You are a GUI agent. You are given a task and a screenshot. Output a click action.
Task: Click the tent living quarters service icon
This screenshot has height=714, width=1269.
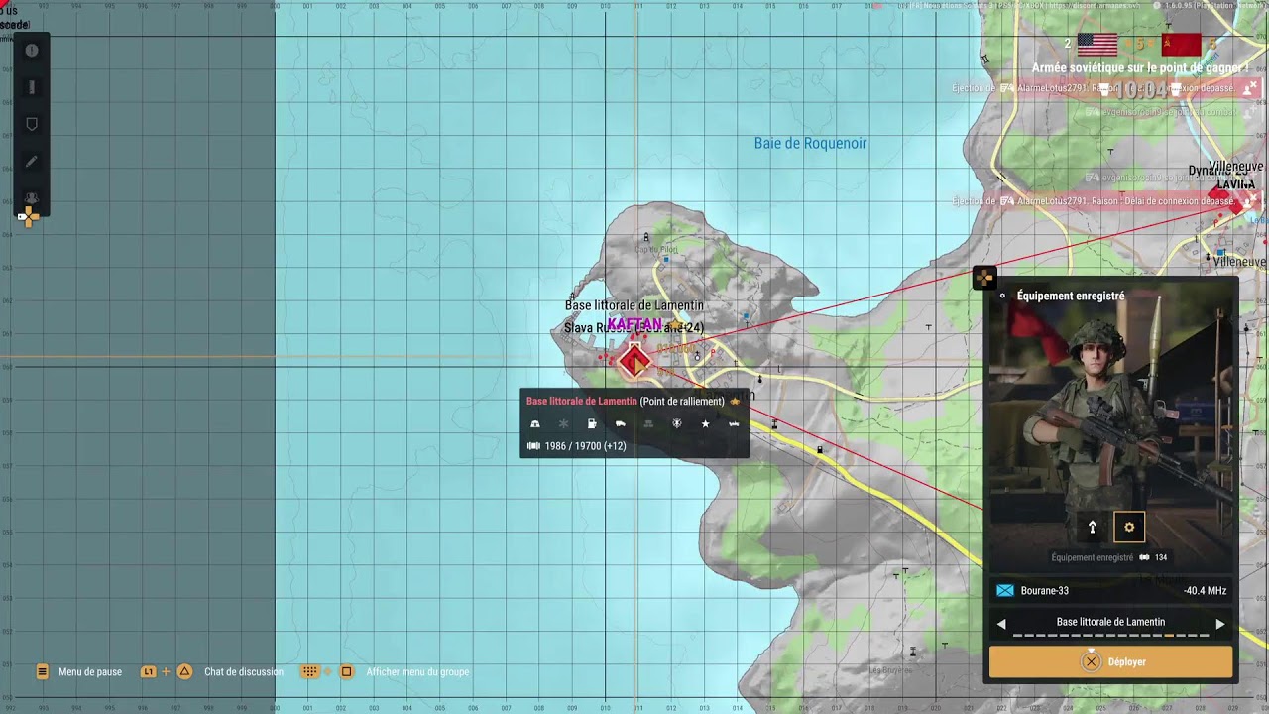click(535, 424)
